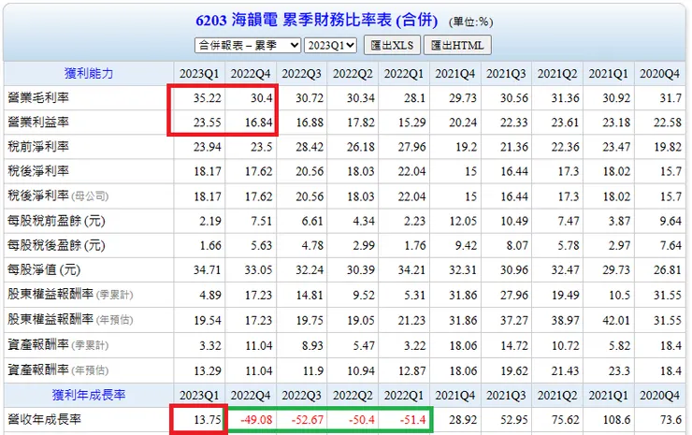Open the 2023Q1 quarter dropdown
This screenshot has height=435, width=692.
point(330,45)
